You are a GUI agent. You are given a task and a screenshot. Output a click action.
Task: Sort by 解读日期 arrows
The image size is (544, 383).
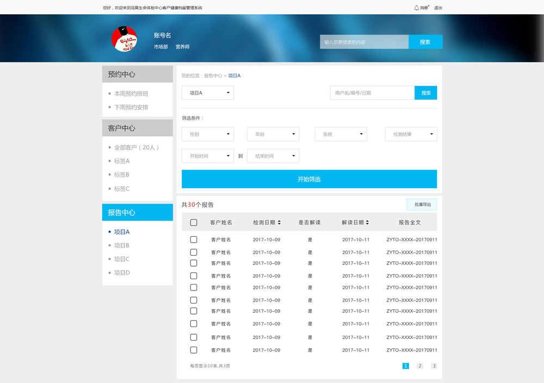[x=367, y=223]
